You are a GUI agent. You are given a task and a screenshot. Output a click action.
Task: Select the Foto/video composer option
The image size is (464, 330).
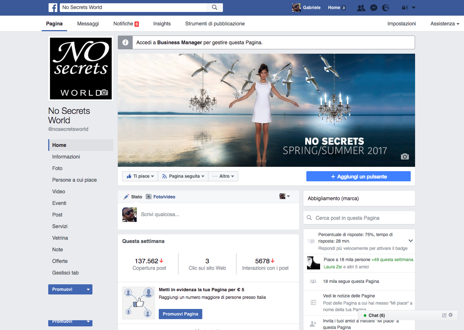(x=161, y=197)
